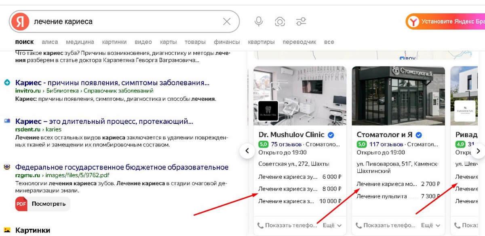Open the медицина tab

[x=80, y=42]
